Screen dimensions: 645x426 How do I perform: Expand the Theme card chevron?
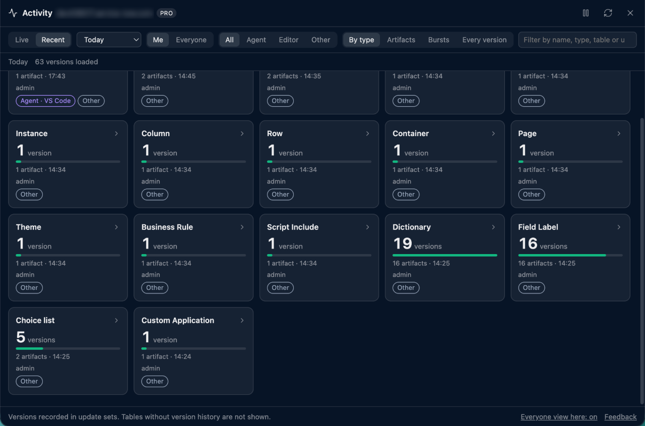pyautogui.click(x=116, y=227)
